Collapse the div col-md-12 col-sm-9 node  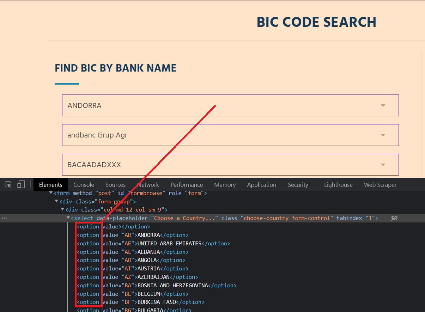pyautogui.click(x=62, y=210)
